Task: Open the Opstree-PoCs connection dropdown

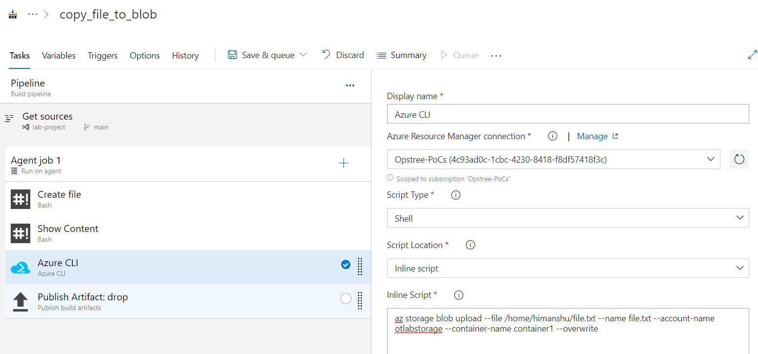Action: tap(553, 159)
